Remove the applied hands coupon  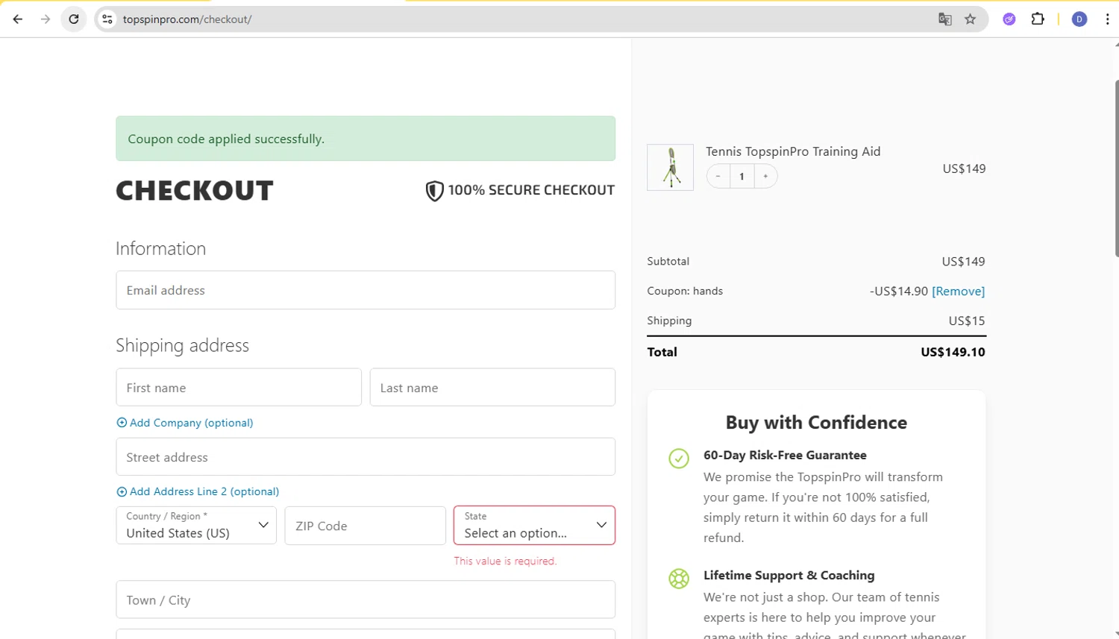pyautogui.click(x=958, y=292)
